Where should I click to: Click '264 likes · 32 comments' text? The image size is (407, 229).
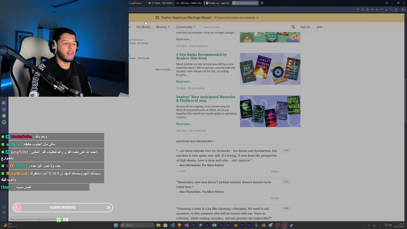point(191,131)
